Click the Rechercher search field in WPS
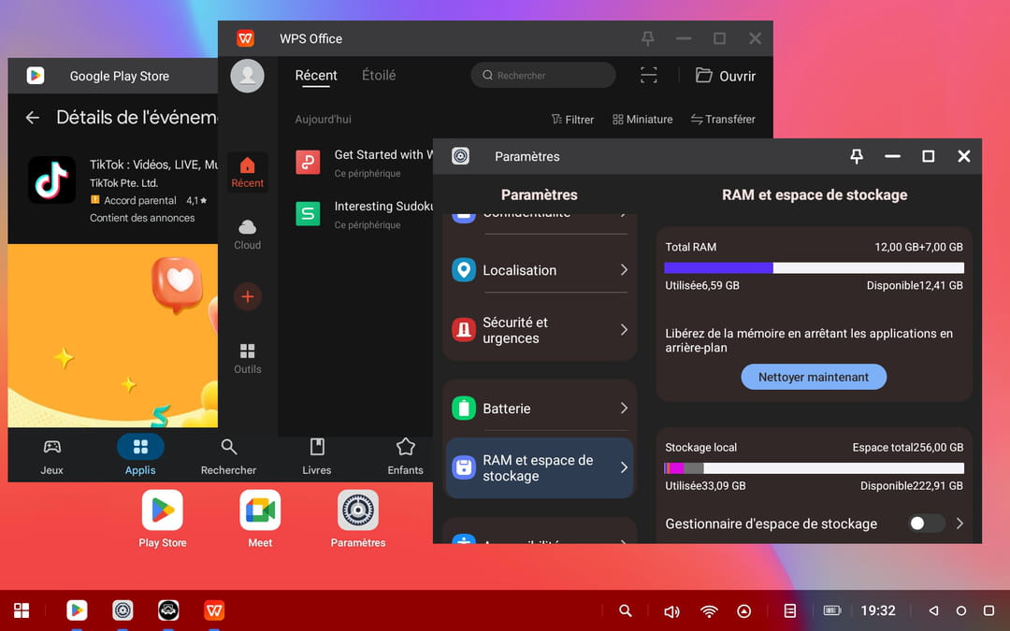The width and height of the screenshot is (1010, 631). point(543,76)
